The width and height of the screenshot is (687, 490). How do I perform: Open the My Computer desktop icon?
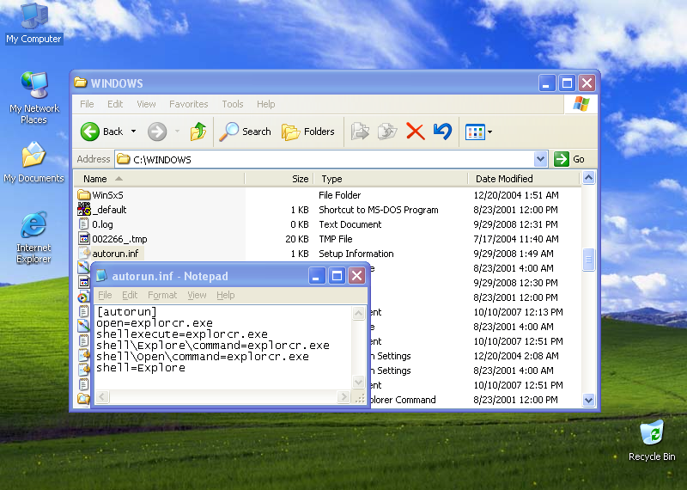coord(33,22)
